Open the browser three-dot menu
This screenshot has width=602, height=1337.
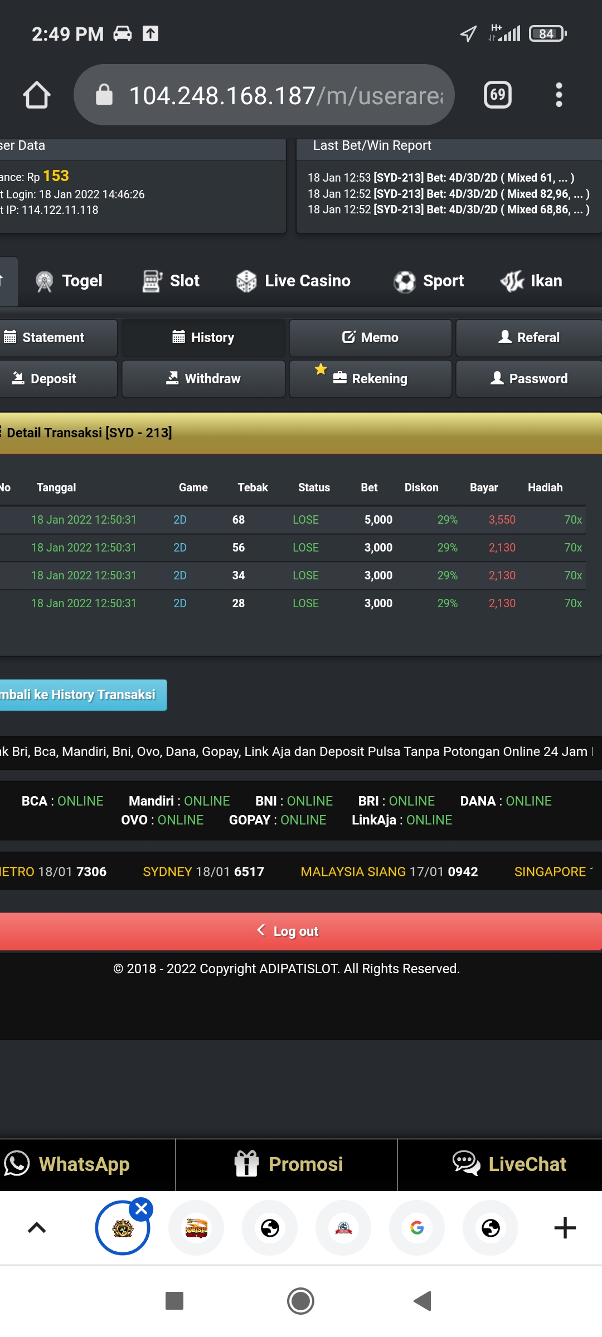[559, 95]
